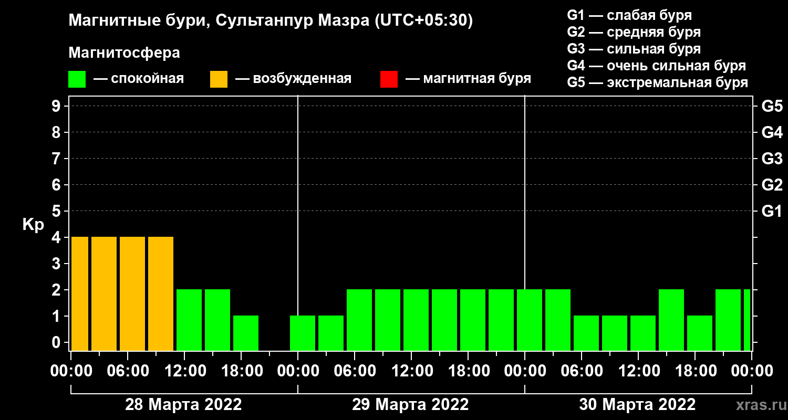
Task: Click the '29 Марта 2022' date label
Action: pos(410,405)
